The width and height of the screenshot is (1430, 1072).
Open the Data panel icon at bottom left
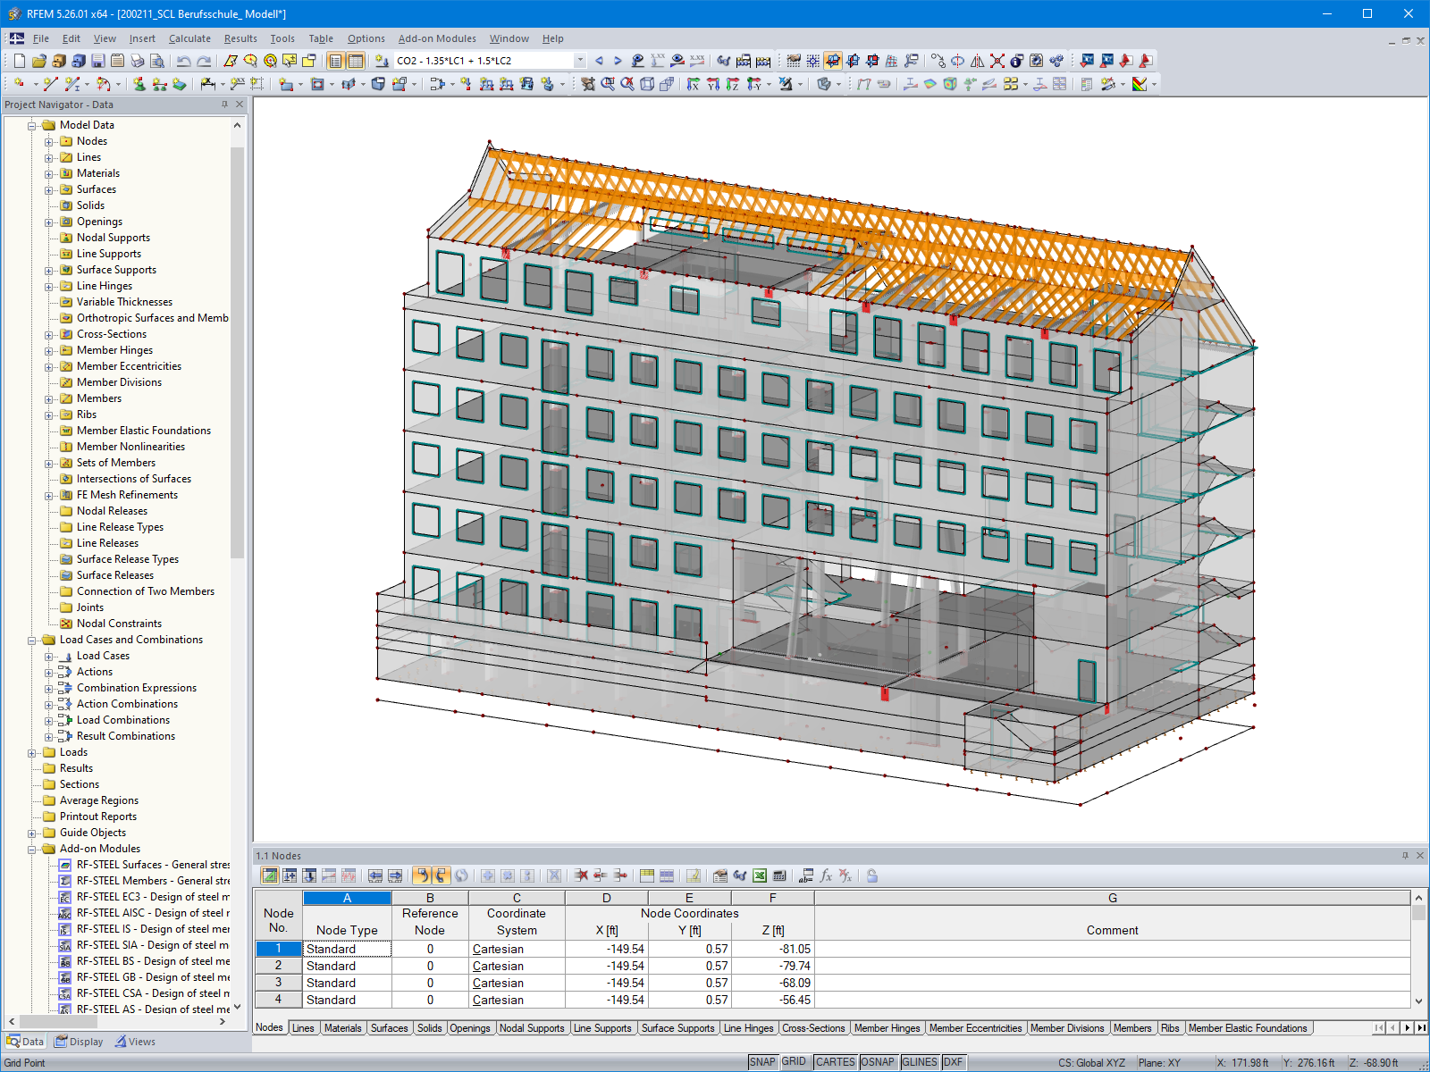click(x=26, y=1041)
